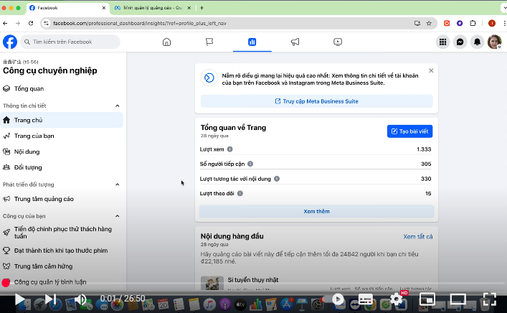Open the browser extensions puzzle icon

[x=473, y=23]
